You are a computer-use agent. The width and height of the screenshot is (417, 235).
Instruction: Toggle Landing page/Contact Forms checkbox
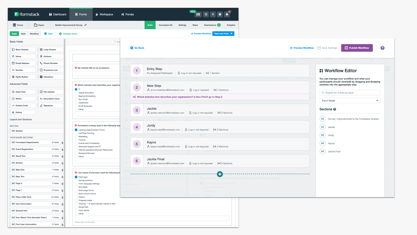tap(76, 130)
